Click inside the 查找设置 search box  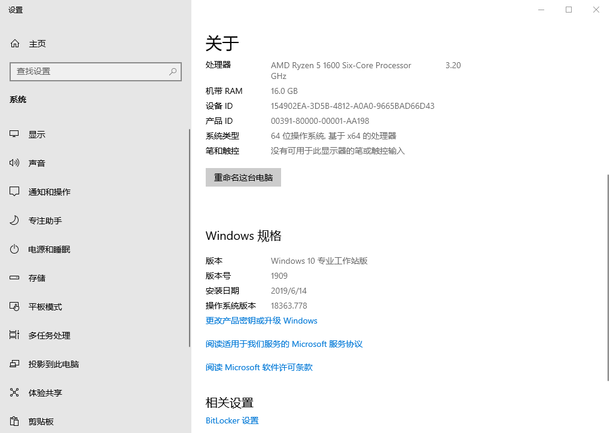[x=96, y=71]
